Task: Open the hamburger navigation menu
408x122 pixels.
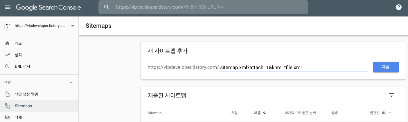Action: coord(8,7)
